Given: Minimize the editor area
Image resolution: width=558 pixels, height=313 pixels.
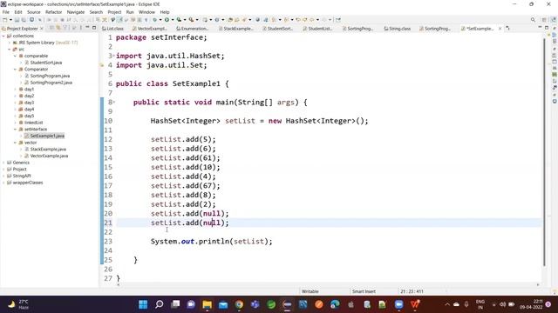Looking at the screenshot, I should (540, 28).
